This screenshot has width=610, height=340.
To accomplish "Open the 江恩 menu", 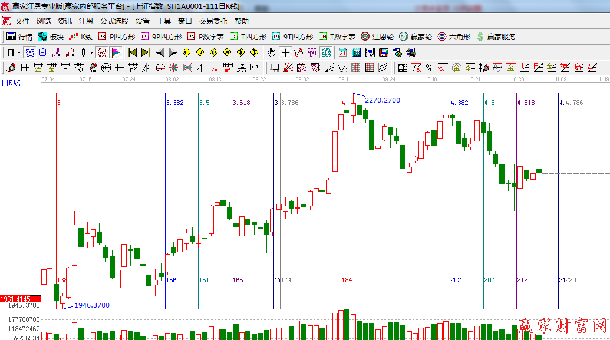I will pos(86,21).
